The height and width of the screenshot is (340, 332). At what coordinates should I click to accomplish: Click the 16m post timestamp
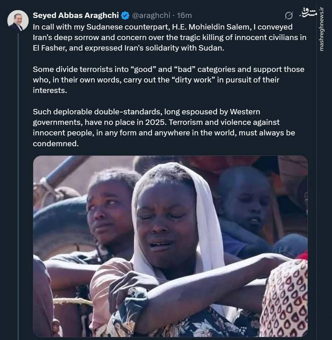(184, 16)
